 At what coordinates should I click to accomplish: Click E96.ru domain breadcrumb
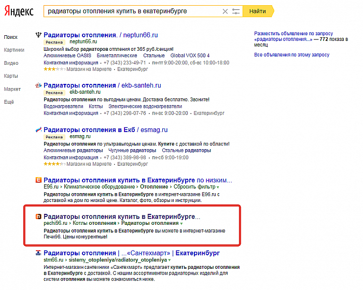pos(51,187)
